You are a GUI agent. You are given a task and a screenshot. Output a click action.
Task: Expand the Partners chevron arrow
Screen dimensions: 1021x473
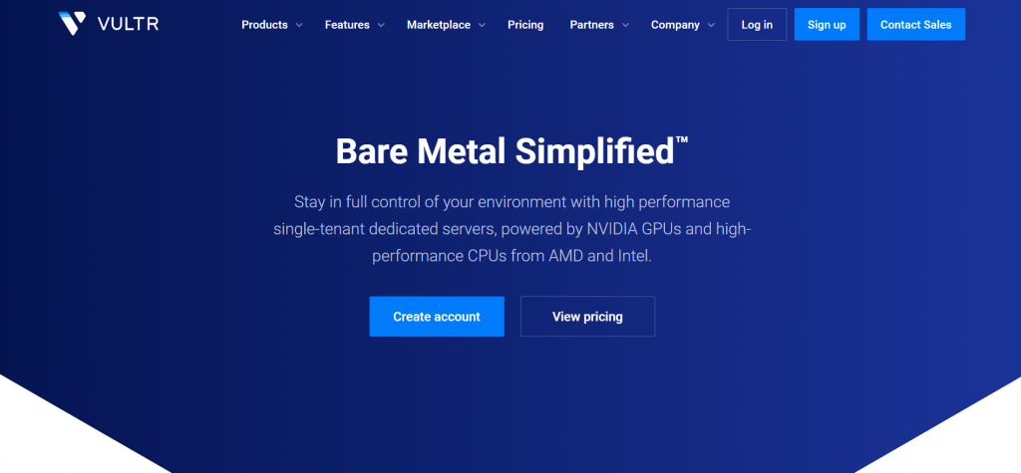(625, 25)
